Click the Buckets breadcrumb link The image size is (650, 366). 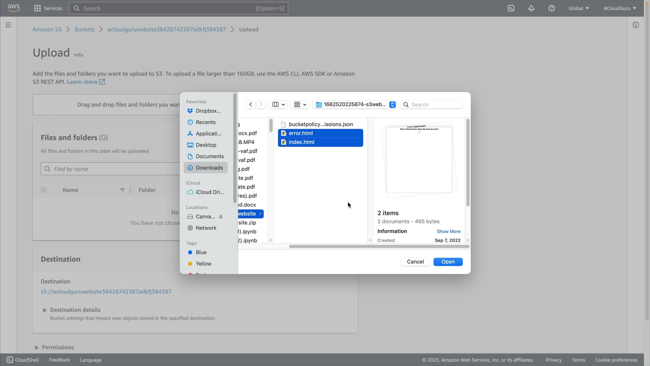pos(84,29)
